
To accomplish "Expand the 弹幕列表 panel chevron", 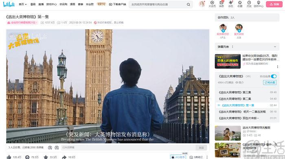I will click(x=275, y=47).
